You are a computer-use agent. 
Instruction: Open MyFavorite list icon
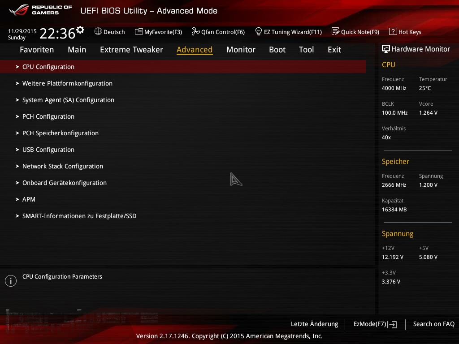pyautogui.click(x=139, y=32)
